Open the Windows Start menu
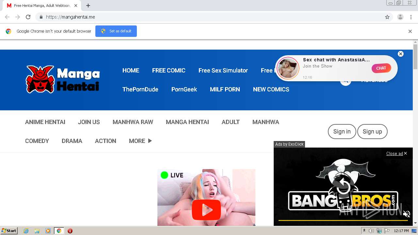 click(9, 231)
